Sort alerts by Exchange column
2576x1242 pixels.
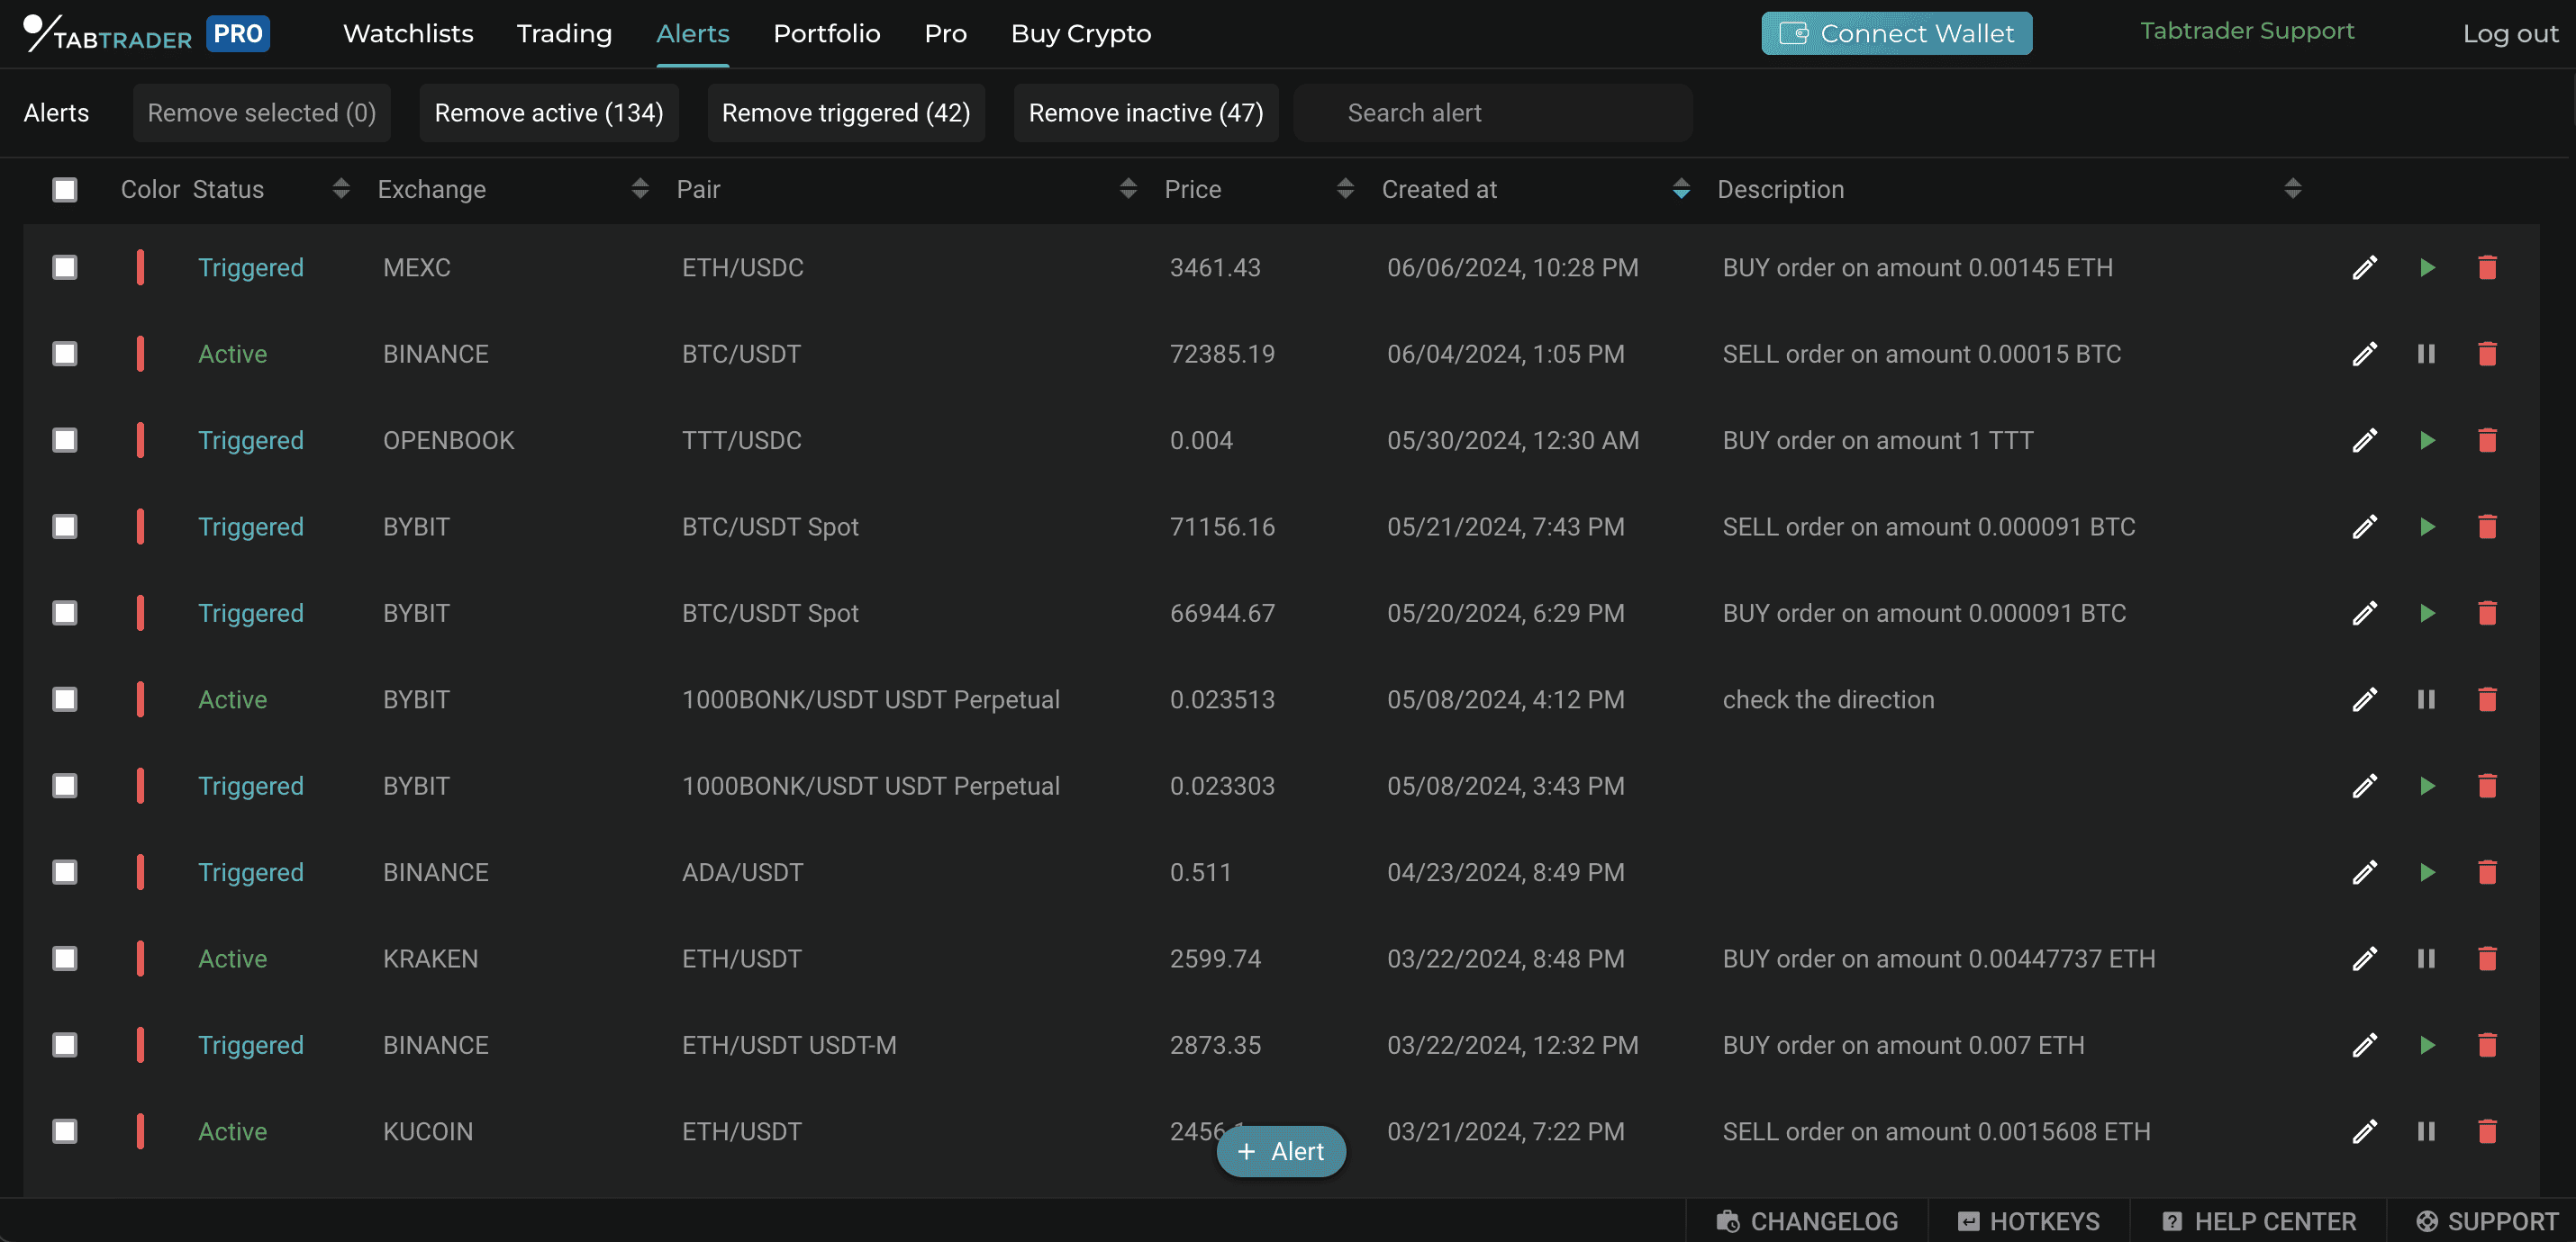tap(640, 189)
